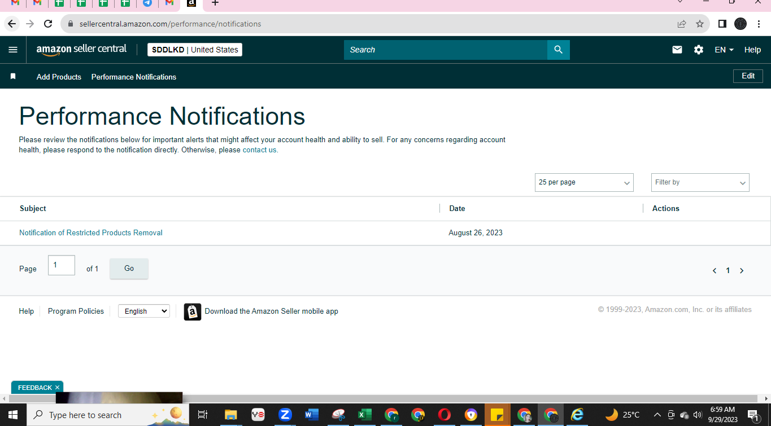Viewport: 771px width, 426px height.
Task: Click the search magnifier button
Action: 558,50
